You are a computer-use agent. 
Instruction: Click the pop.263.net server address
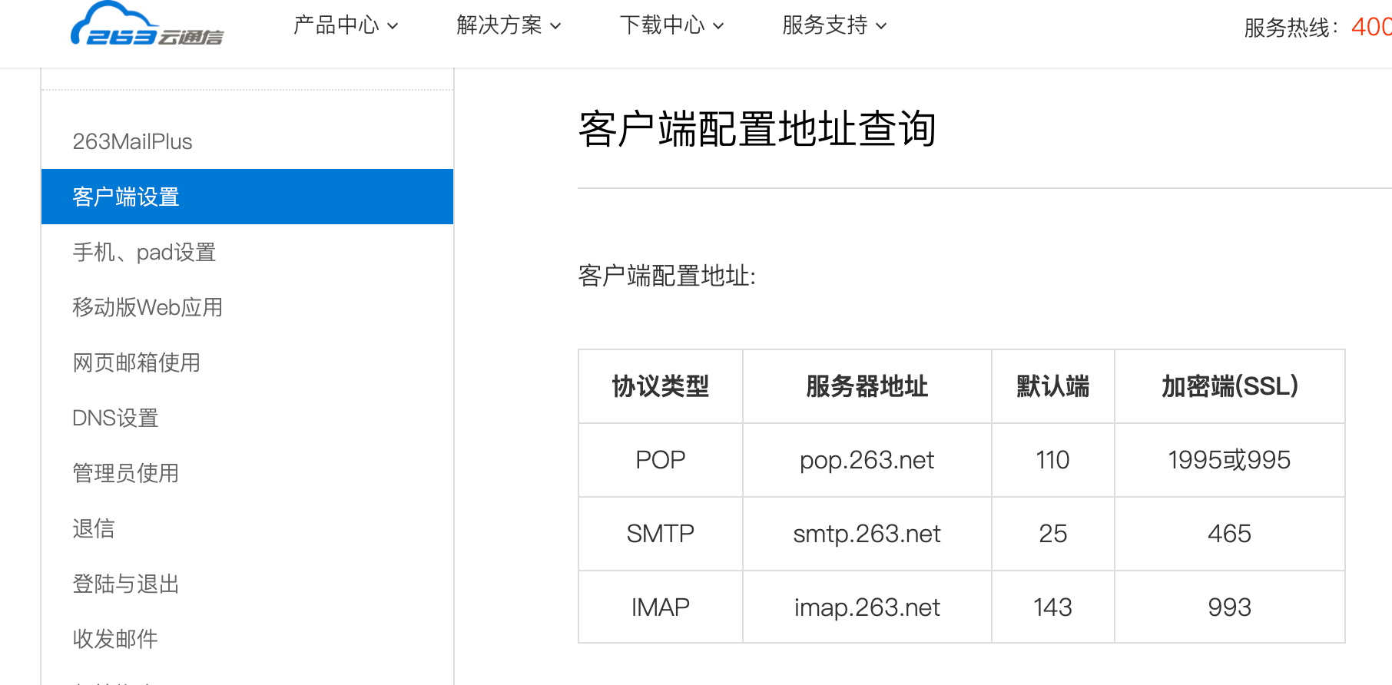867,460
